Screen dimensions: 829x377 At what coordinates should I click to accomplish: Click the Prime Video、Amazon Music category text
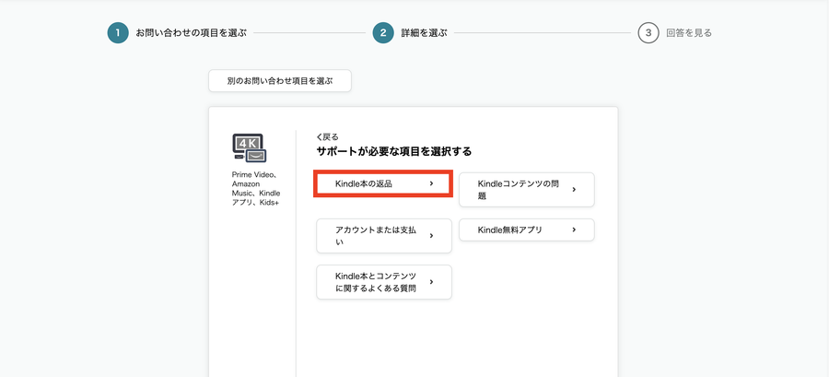pos(256,189)
